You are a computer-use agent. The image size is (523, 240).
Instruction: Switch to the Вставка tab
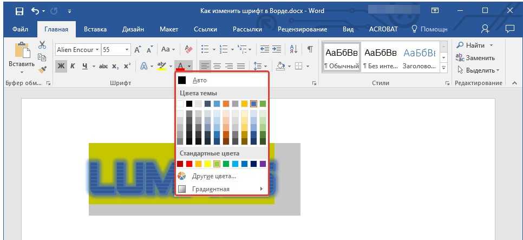(95, 29)
